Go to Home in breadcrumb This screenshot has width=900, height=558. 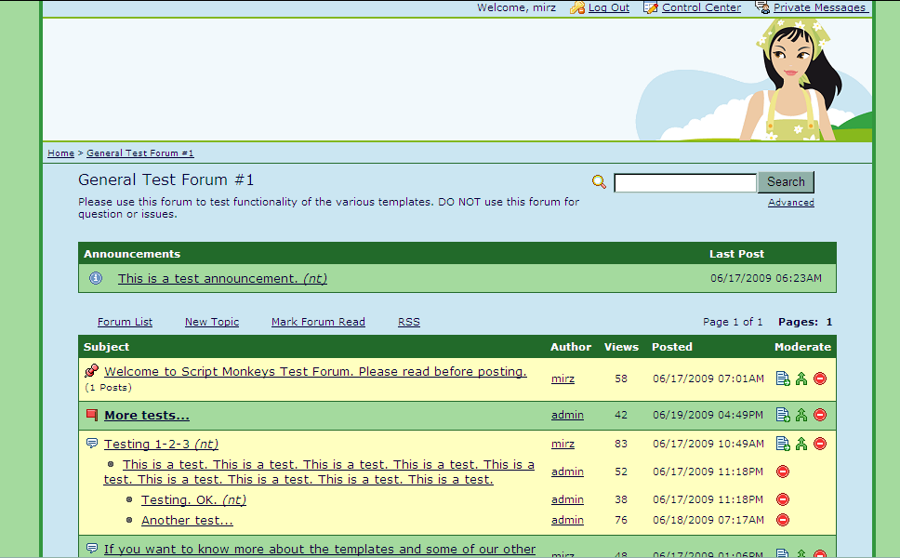[60, 153]
